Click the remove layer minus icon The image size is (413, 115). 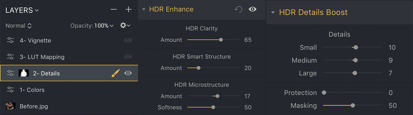coord(114,9)
